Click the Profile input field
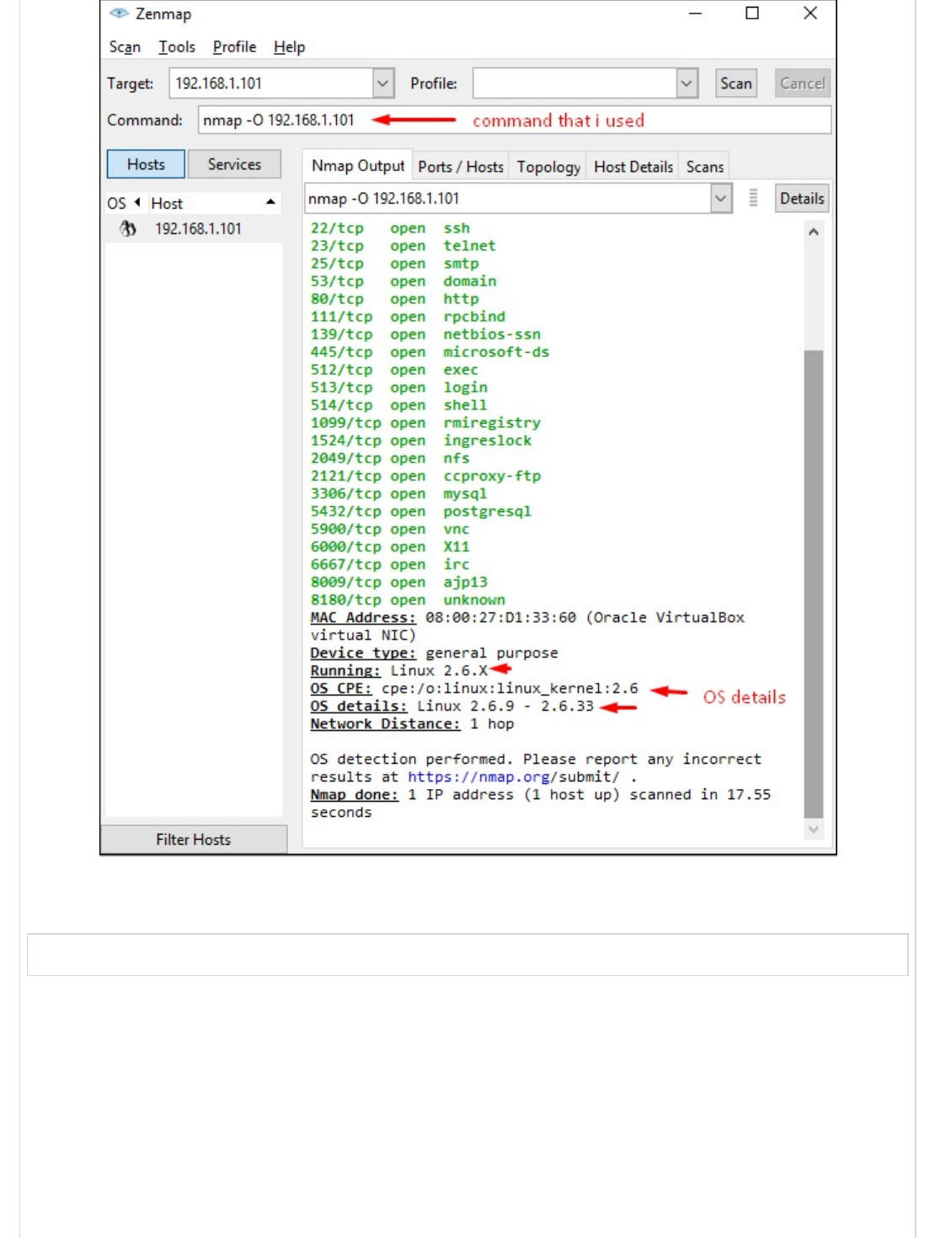935x1238 pixels. click(575, 83)
